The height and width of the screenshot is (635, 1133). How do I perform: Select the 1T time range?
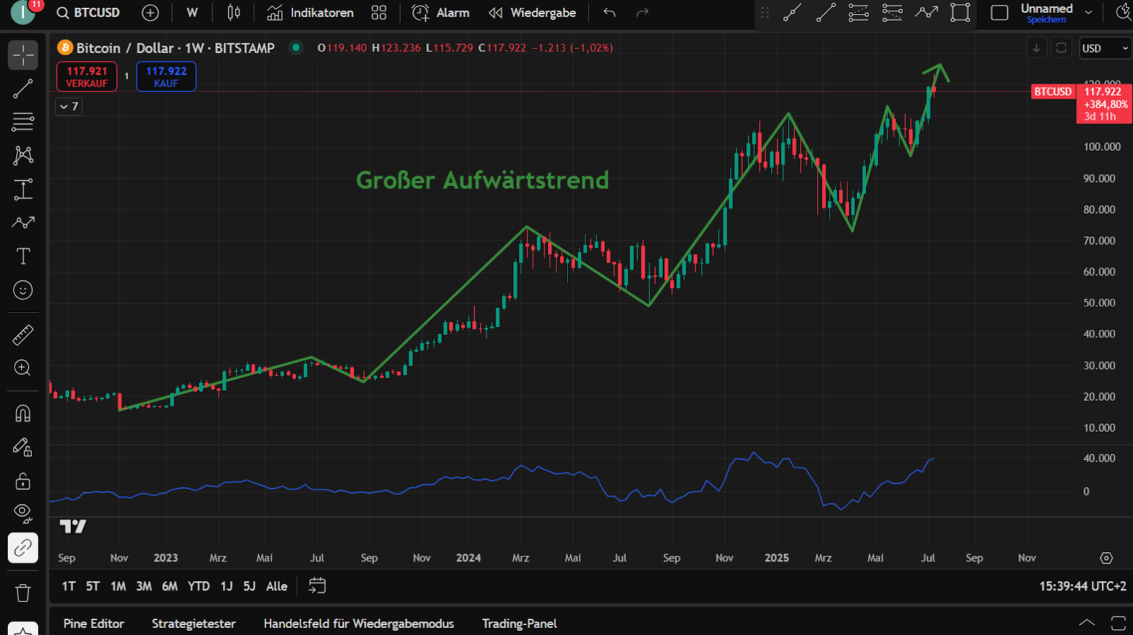click(x=69, y=586)
